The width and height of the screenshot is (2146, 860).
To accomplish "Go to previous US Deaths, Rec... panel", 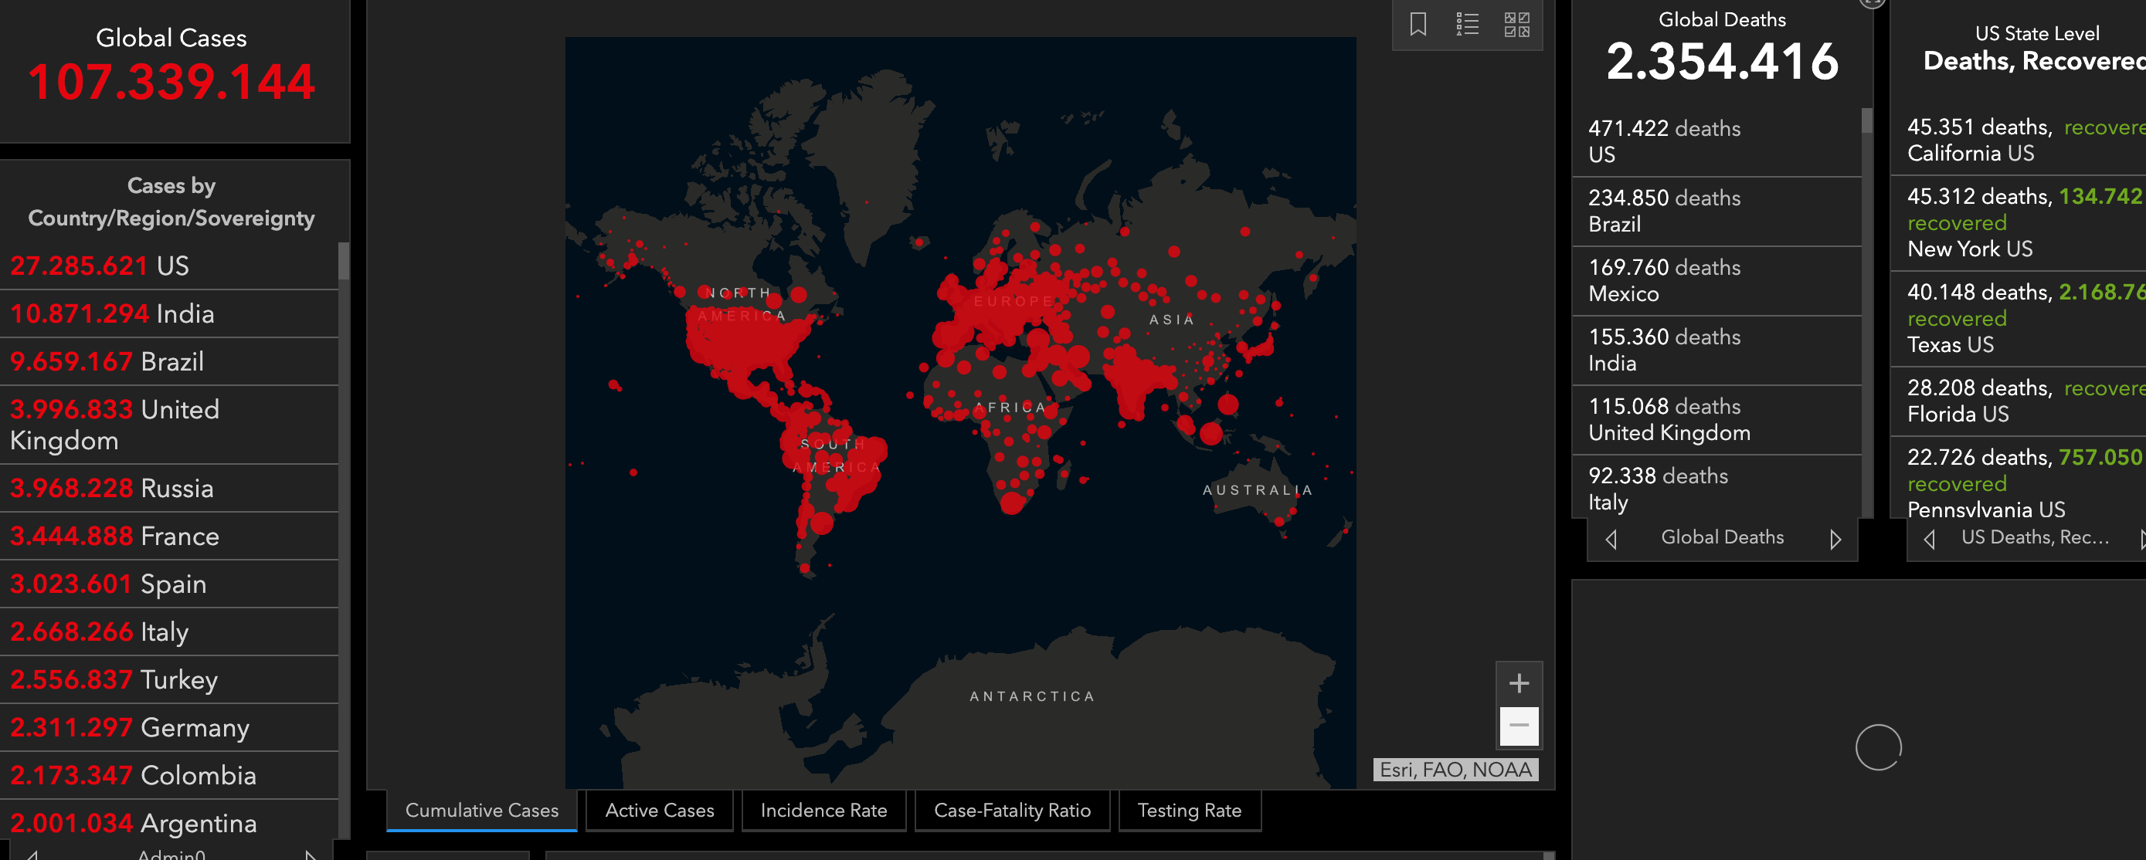I will [1929, 539].
